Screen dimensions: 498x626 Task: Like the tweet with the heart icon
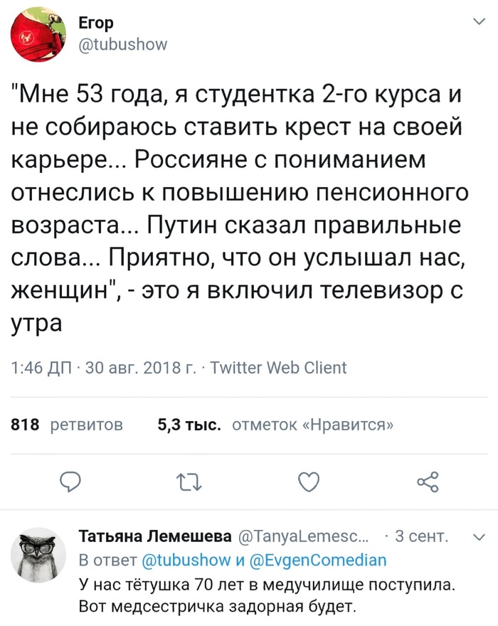(308, 482)
